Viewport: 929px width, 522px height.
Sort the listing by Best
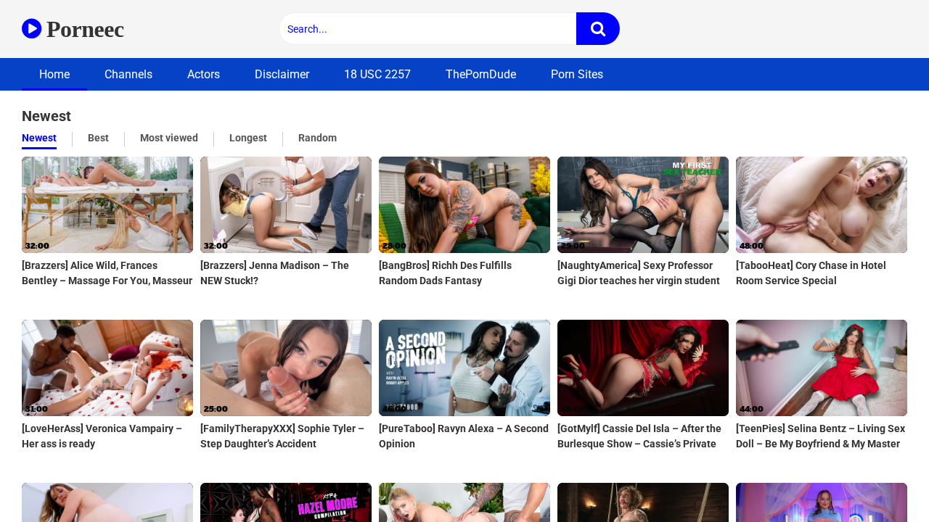pos(98,138)
